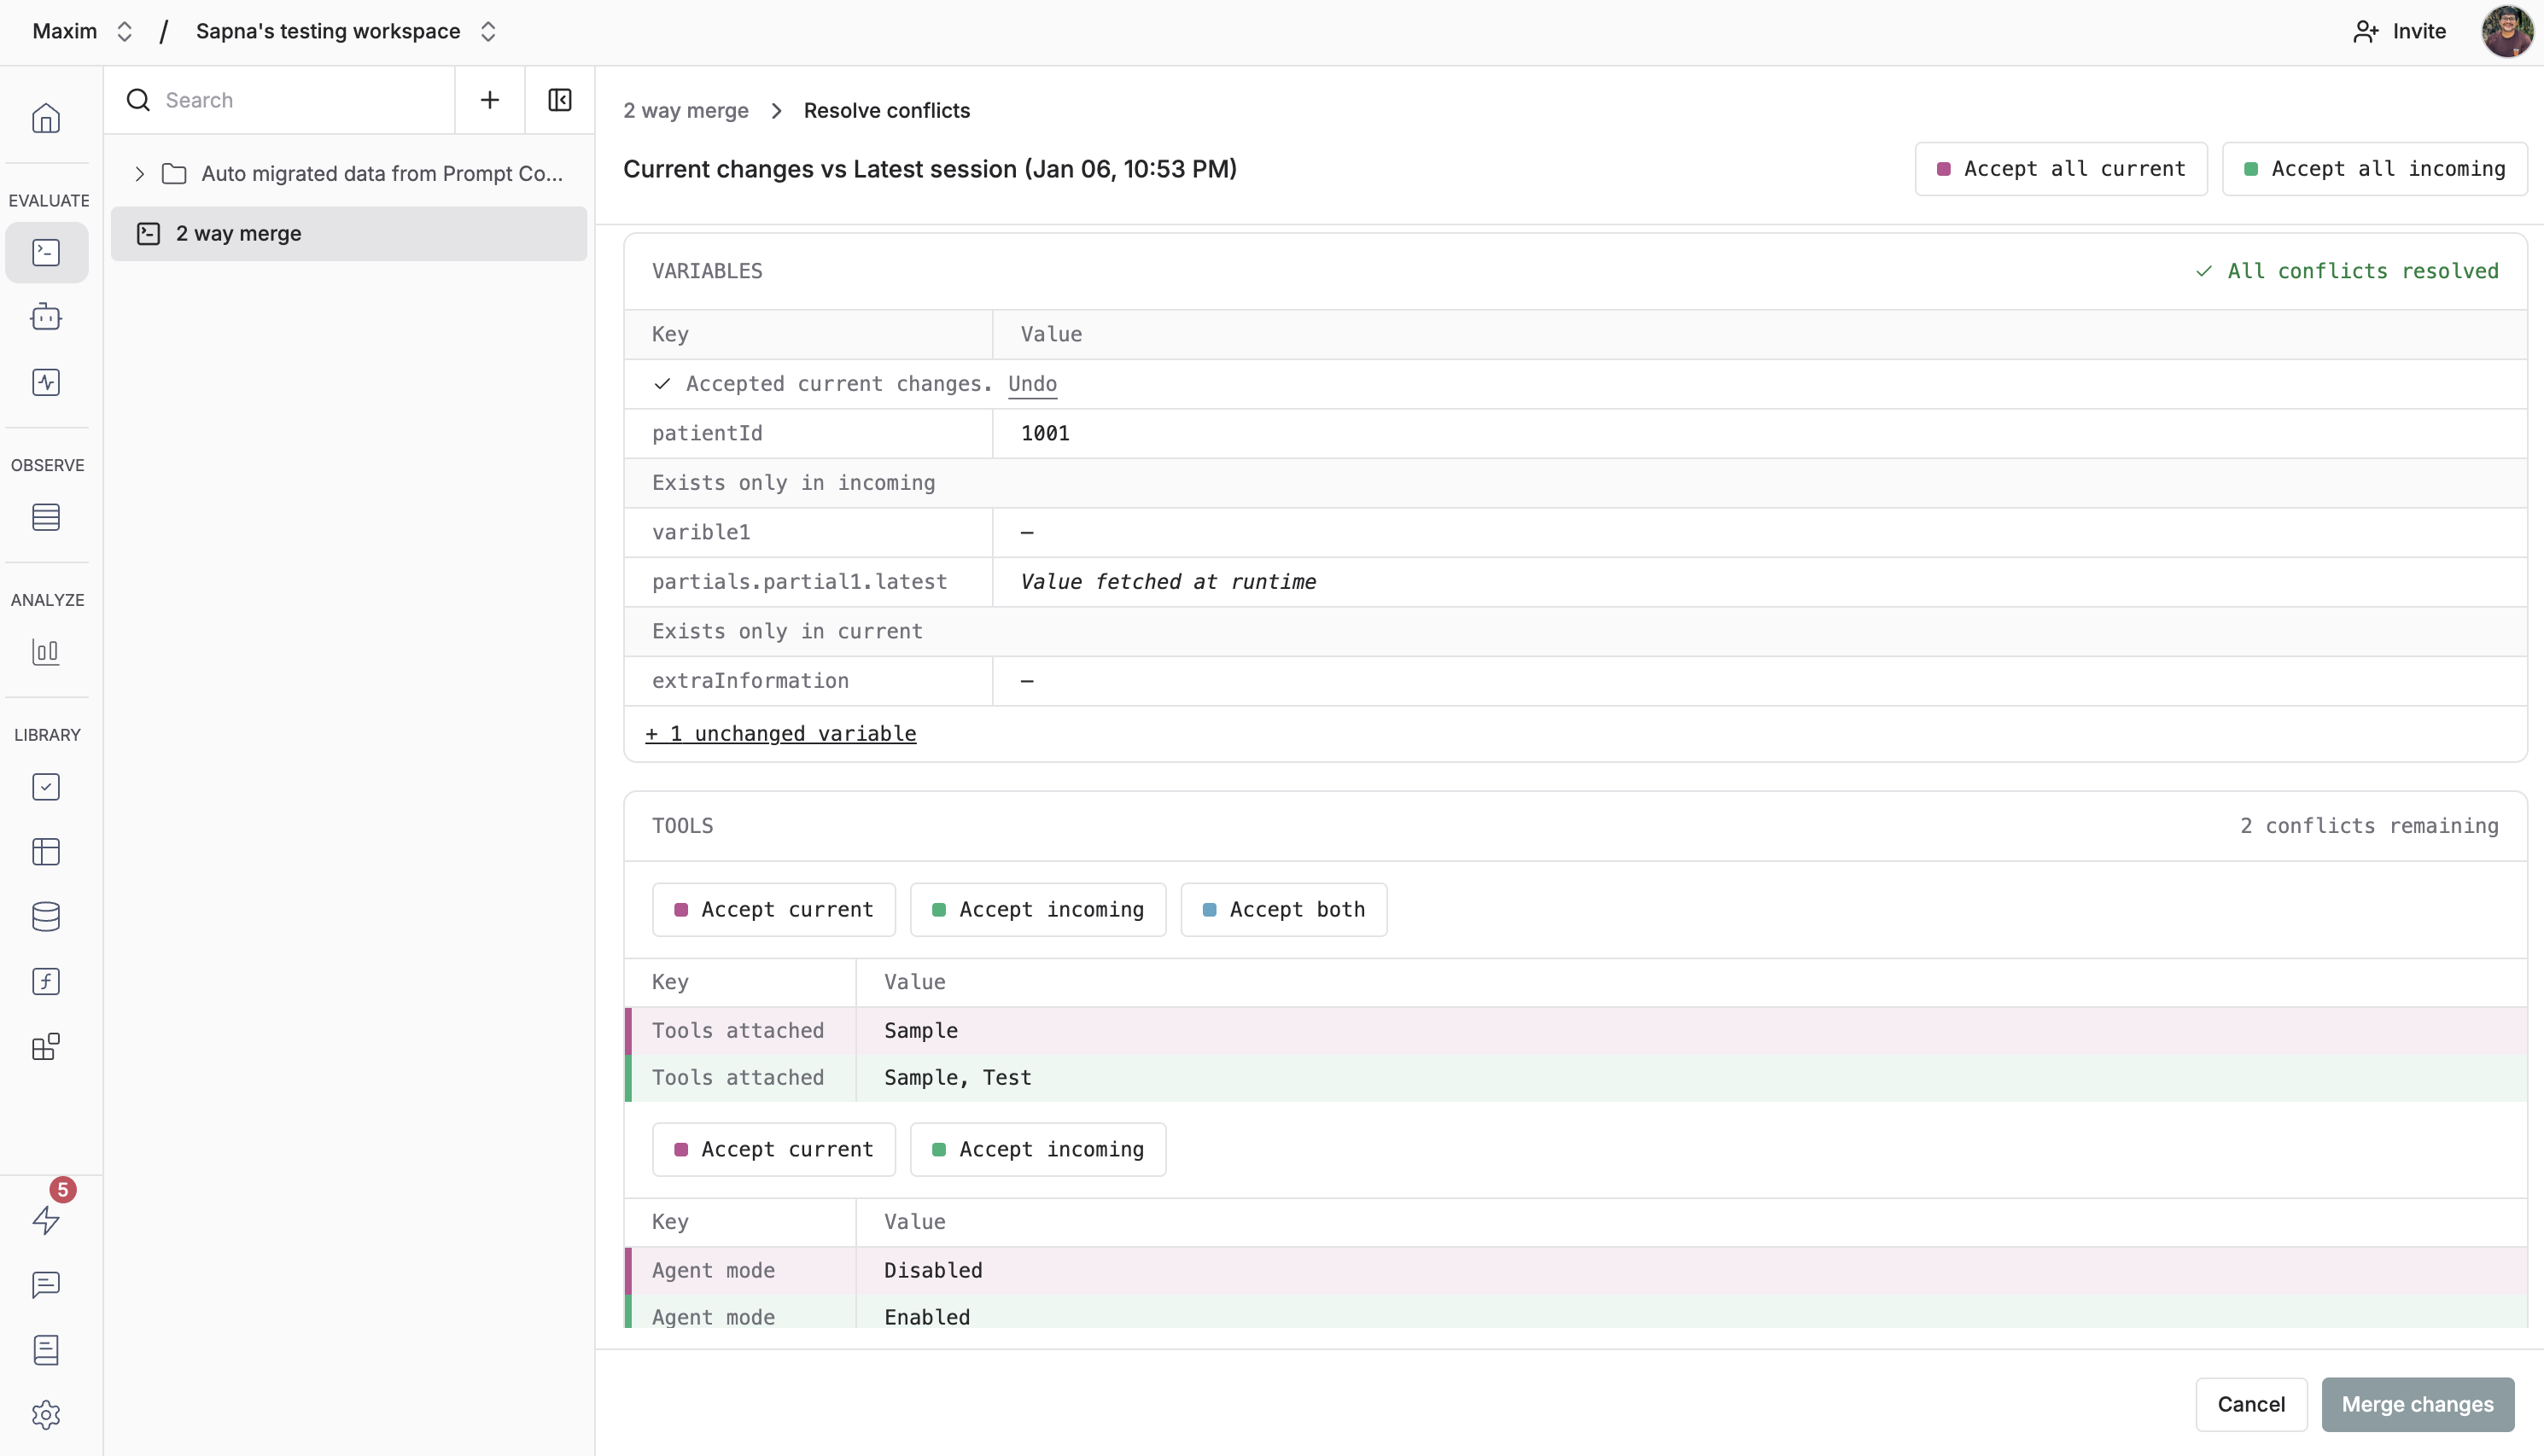Click Accept all incoming button
Viewport: 2544px width, 1456px height.
click(x=2374, y=169)
